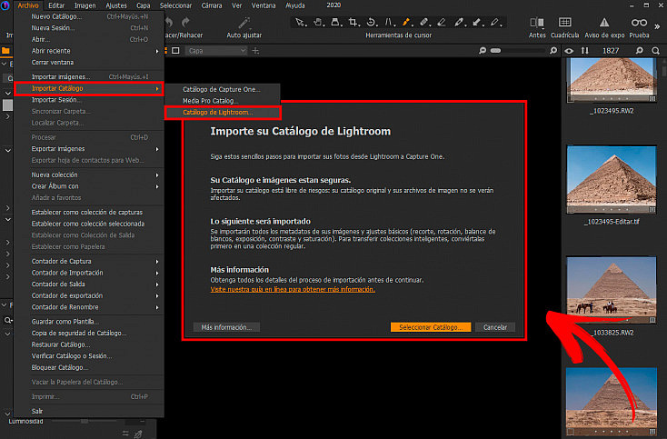Open the Ajustes menu
Screen dimensions: 667x439
[x=116, y=5]
